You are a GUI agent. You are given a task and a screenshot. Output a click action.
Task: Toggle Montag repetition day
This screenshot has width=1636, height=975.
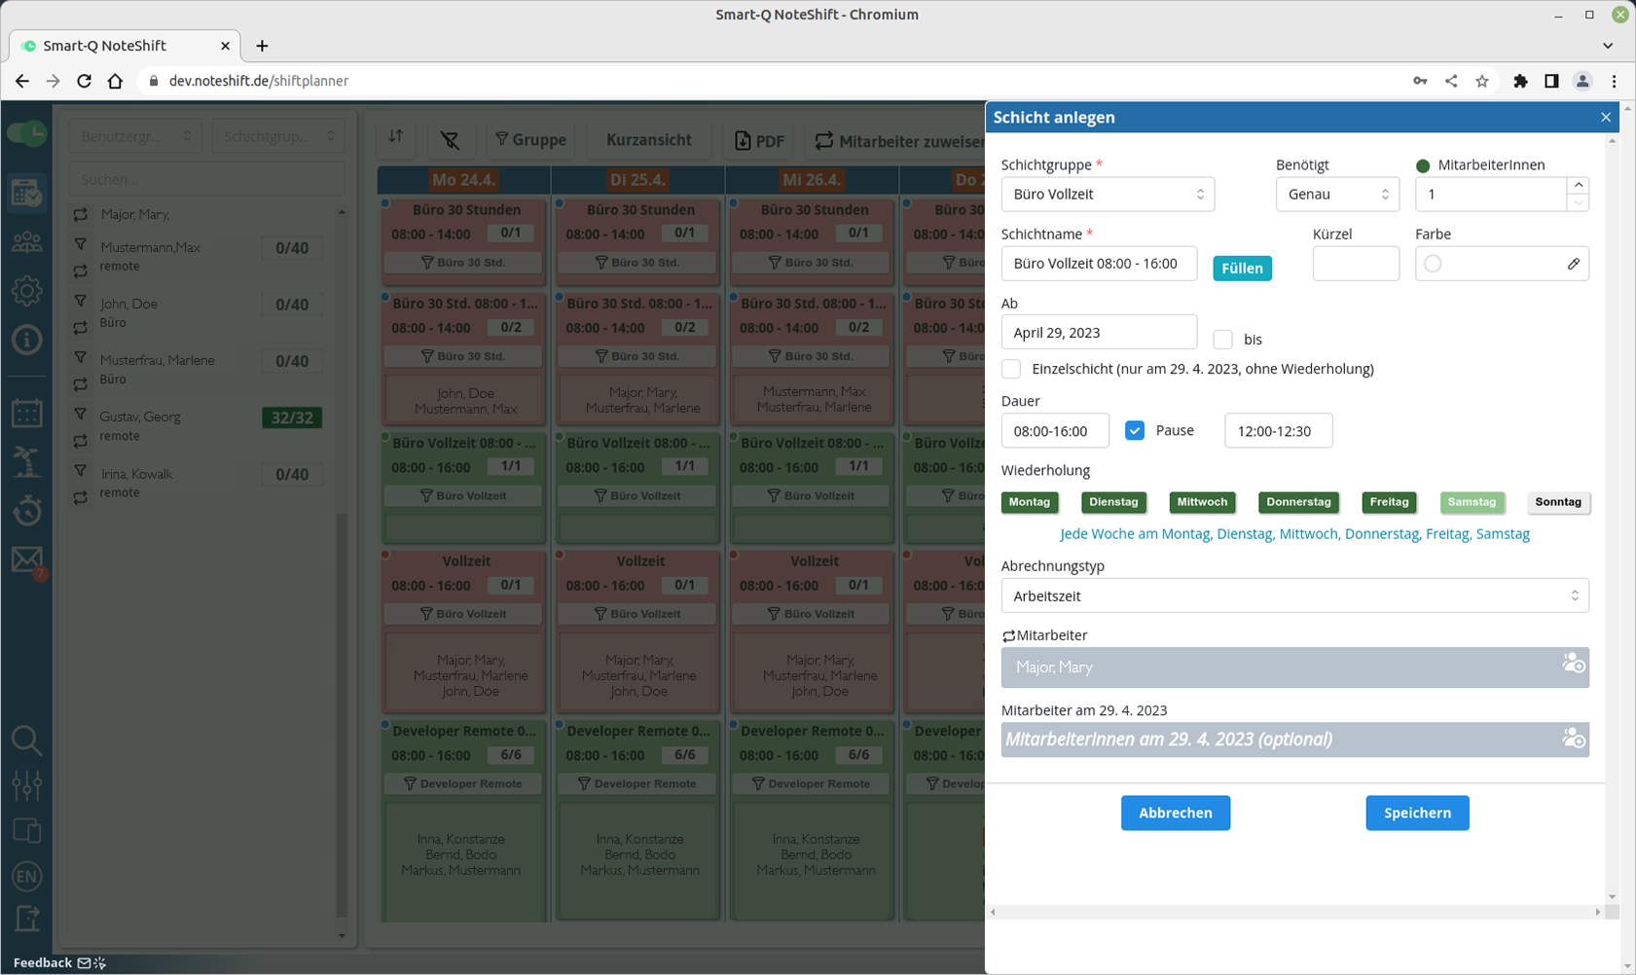[x=1029, y=502]
